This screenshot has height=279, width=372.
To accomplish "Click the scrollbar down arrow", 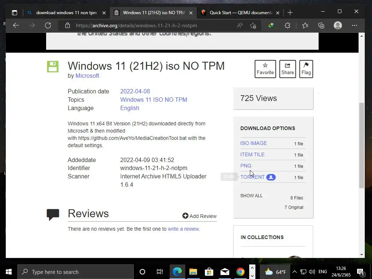I will click(x=361, y=255).
